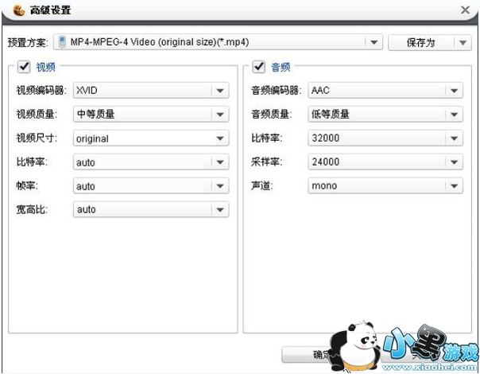This screenshot has width=480, height=374.
Task: Open the audio 比特率 32000 dropdown
Action: point(385,138)
